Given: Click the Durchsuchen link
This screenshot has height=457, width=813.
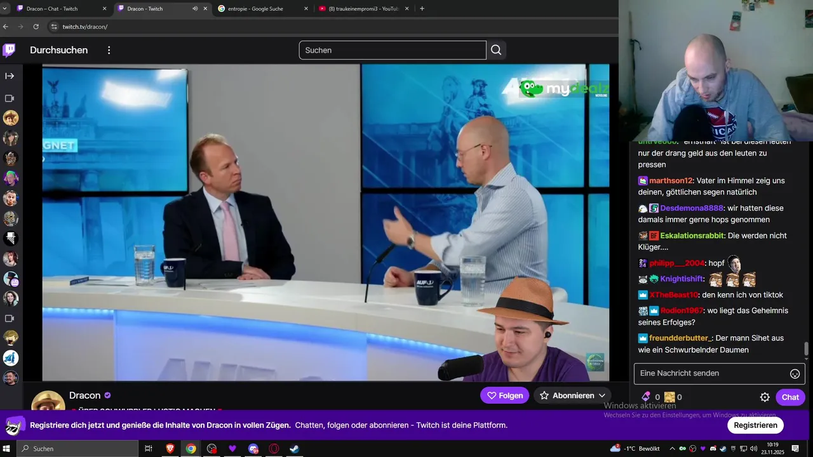Looking at the screenshot, I should (x=59, y=50).
